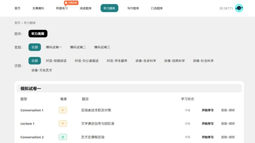Click the user ID:36771 text
Image resolution: width=255 pixels, height=143 pixels.
click(x=226, y=8)
